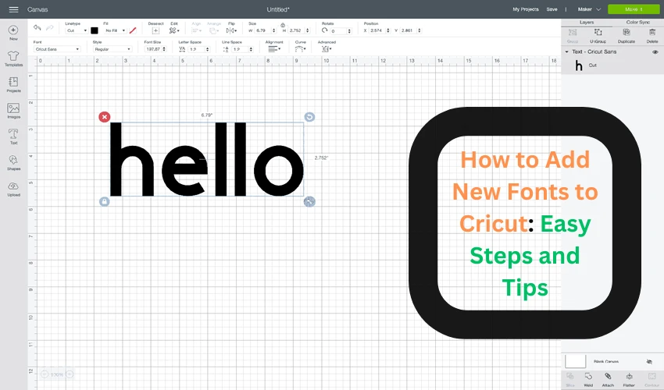Open the Shapes tool
This screenshot has width=664, height=390.
(13, 161)
